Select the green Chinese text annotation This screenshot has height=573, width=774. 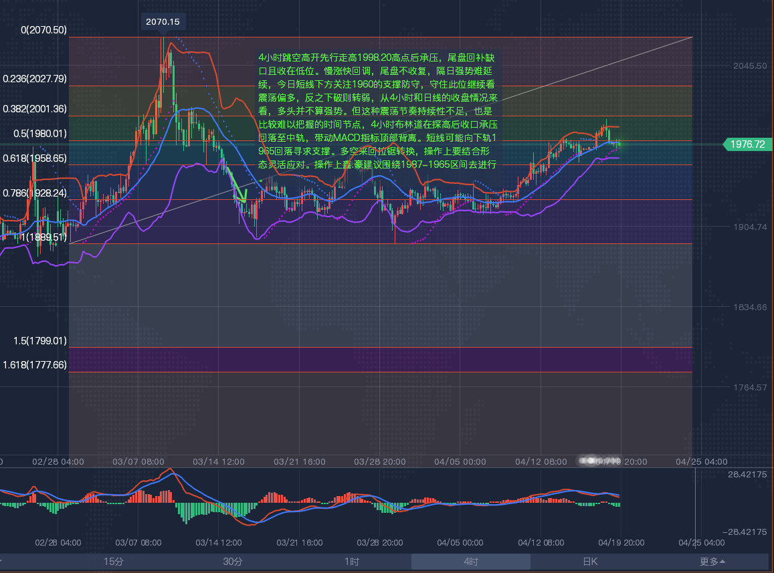378,111
